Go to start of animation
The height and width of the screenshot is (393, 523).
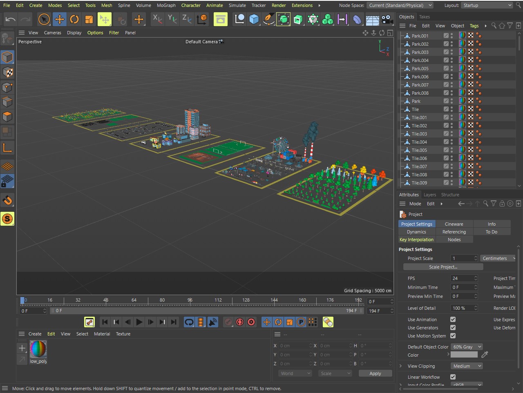tap(105, 322)
